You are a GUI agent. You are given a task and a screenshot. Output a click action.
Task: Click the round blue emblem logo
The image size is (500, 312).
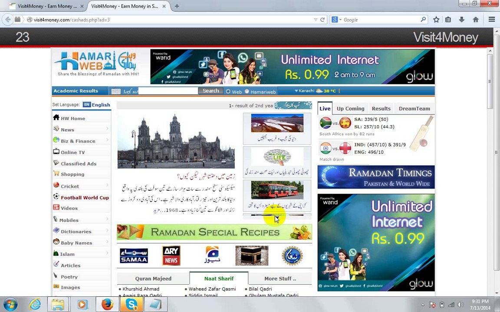click(292, 256)
